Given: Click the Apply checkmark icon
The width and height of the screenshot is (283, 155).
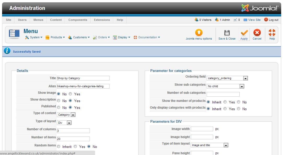Looking at the screenshot, I should tap(244, 33).
